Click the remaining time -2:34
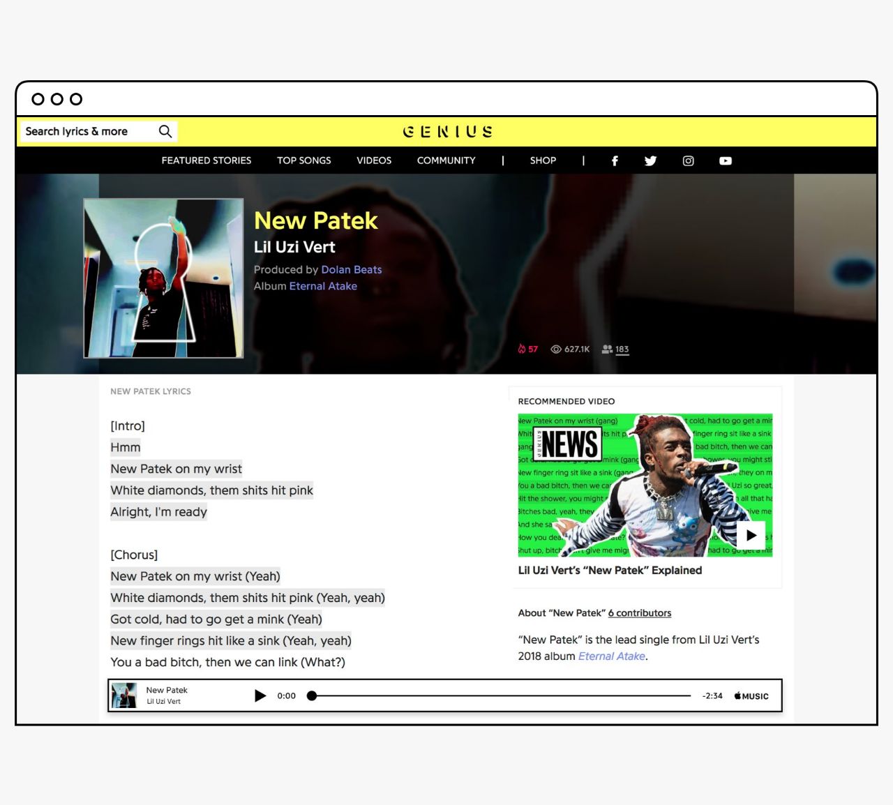The height and width of the screenshot is (805, 893). click(x=712, y=696)
